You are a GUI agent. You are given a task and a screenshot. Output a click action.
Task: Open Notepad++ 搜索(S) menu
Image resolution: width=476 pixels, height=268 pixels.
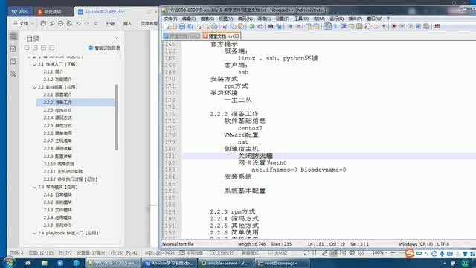tap(207, 19)
